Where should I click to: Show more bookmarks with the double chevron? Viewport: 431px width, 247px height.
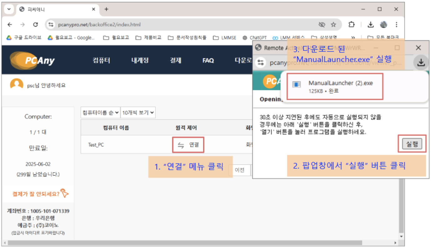tap(353, 38)
